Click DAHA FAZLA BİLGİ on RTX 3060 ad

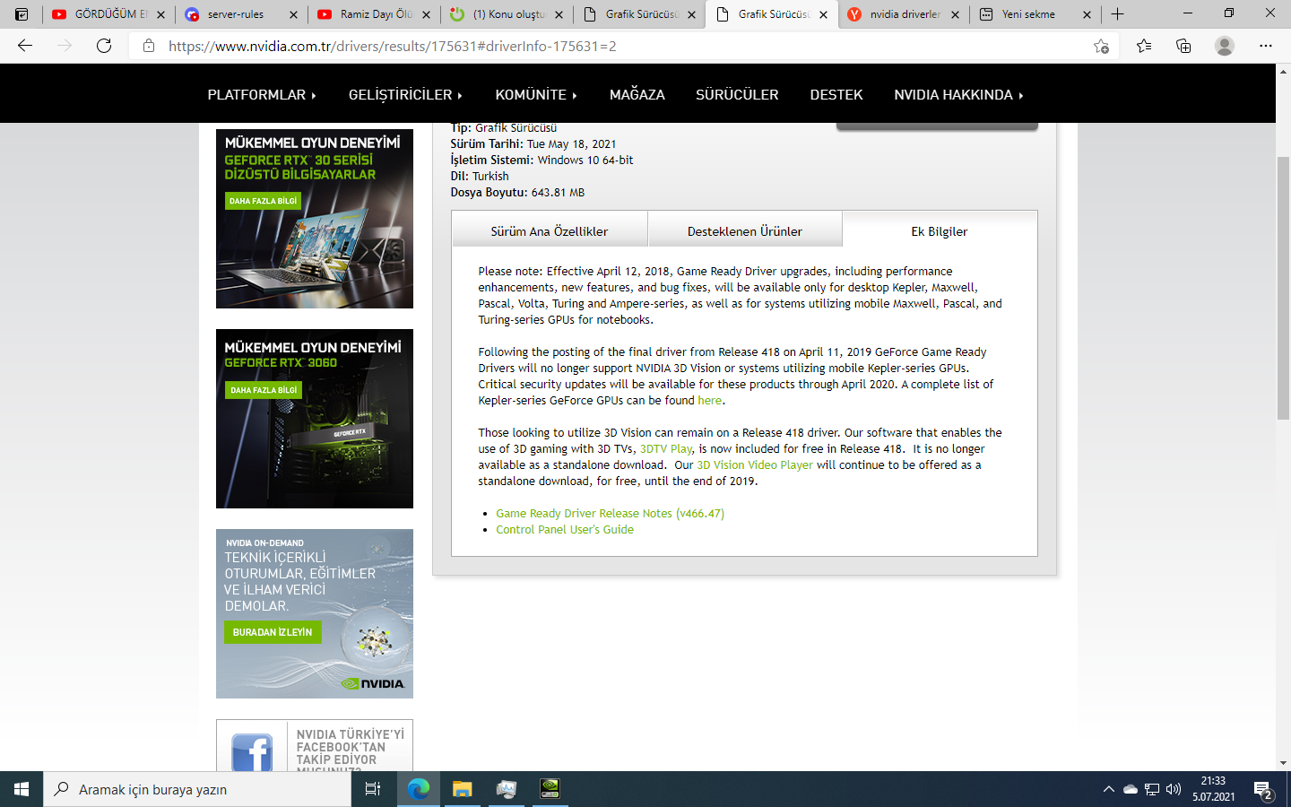264,390
